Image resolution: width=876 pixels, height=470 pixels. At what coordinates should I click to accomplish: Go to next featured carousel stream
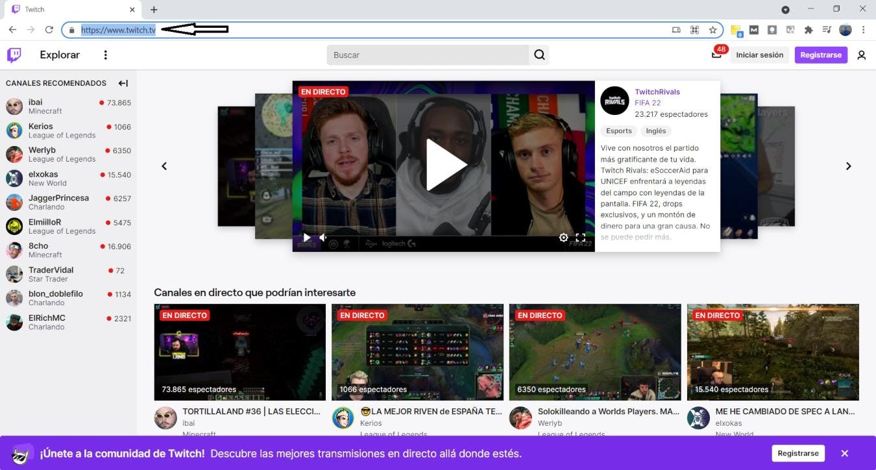[x=848, y=166]
